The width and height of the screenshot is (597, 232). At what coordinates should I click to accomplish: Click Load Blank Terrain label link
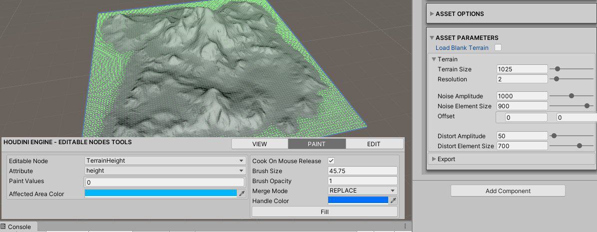(x=462, y=47)
